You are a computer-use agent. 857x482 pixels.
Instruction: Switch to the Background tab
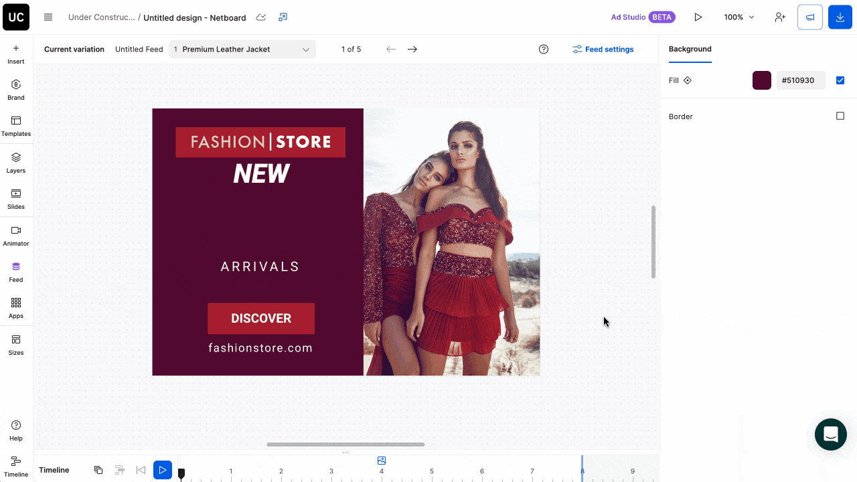pyautogui.click(x=690, y=49)
